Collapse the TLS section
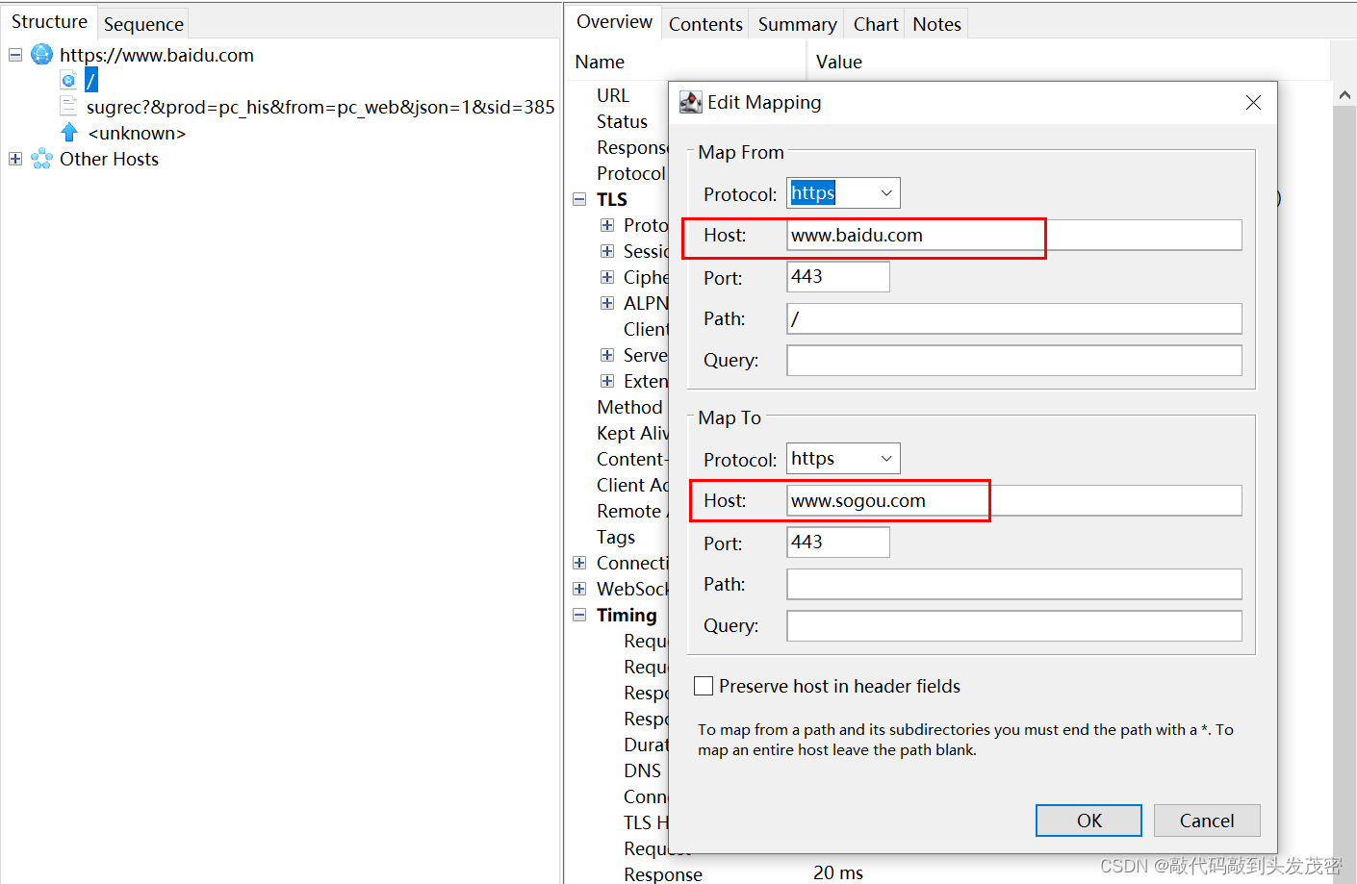The height and width of the screenshot is (884, 1357). point(579,199)
